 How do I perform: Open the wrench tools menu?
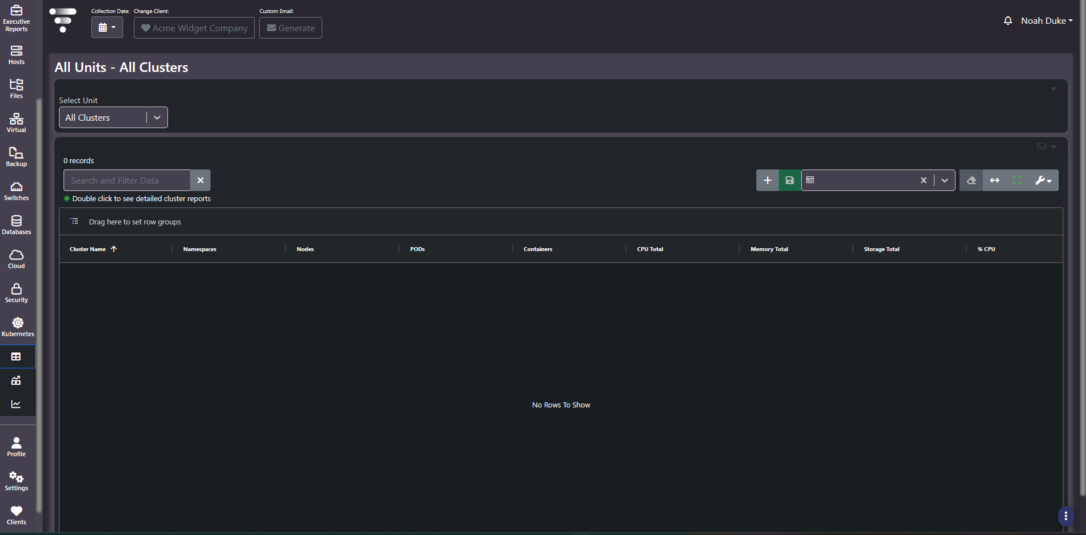[x=1043, y=180]
